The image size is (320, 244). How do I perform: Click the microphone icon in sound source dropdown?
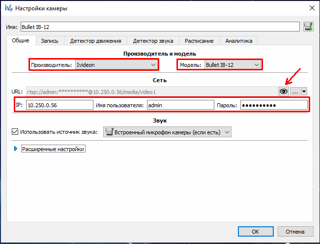point(110,132)
